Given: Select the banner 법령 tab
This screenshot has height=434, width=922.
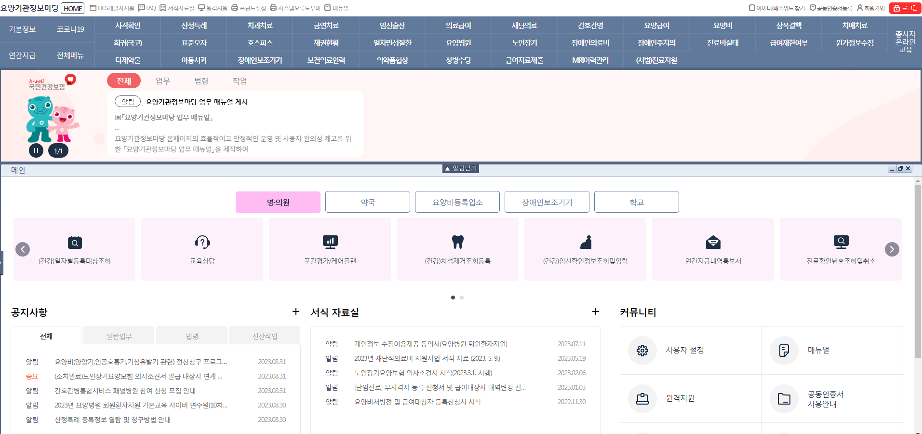Looking at the screenshot, I should 201,81.
